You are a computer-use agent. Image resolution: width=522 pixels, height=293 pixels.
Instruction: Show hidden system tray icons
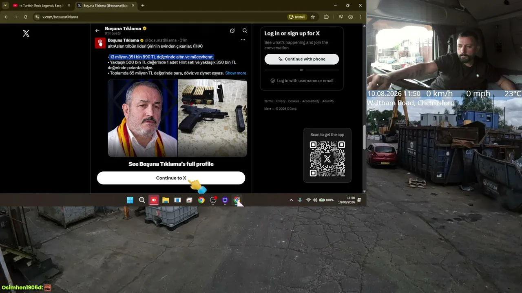[291, 200]
